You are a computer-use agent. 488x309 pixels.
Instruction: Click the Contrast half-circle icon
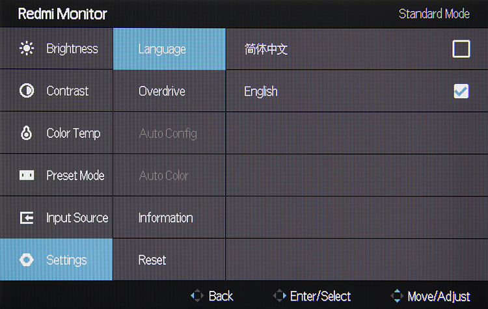point(27,91)
